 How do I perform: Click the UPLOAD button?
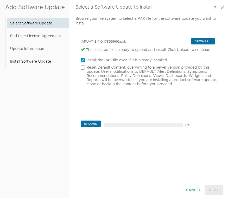click(91, 124)
